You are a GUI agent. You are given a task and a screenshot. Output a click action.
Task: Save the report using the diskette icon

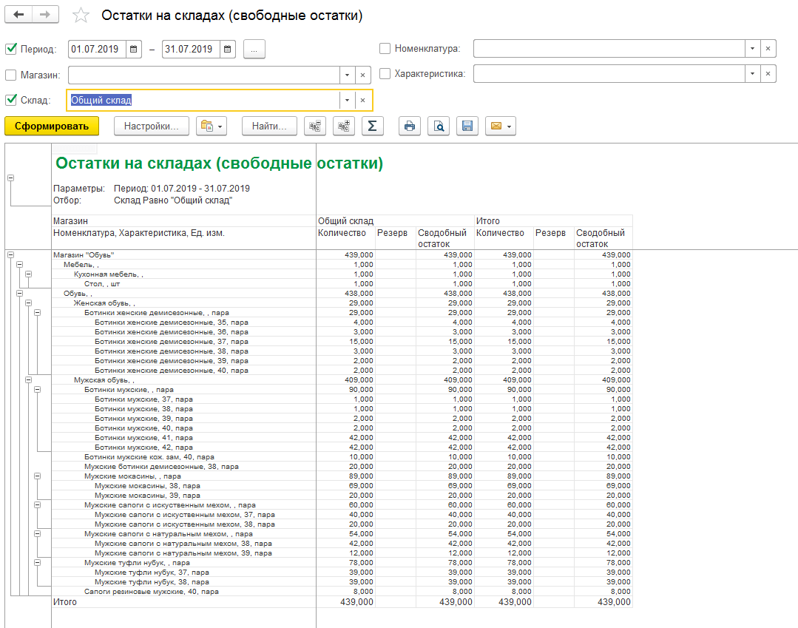click(467, 126)
